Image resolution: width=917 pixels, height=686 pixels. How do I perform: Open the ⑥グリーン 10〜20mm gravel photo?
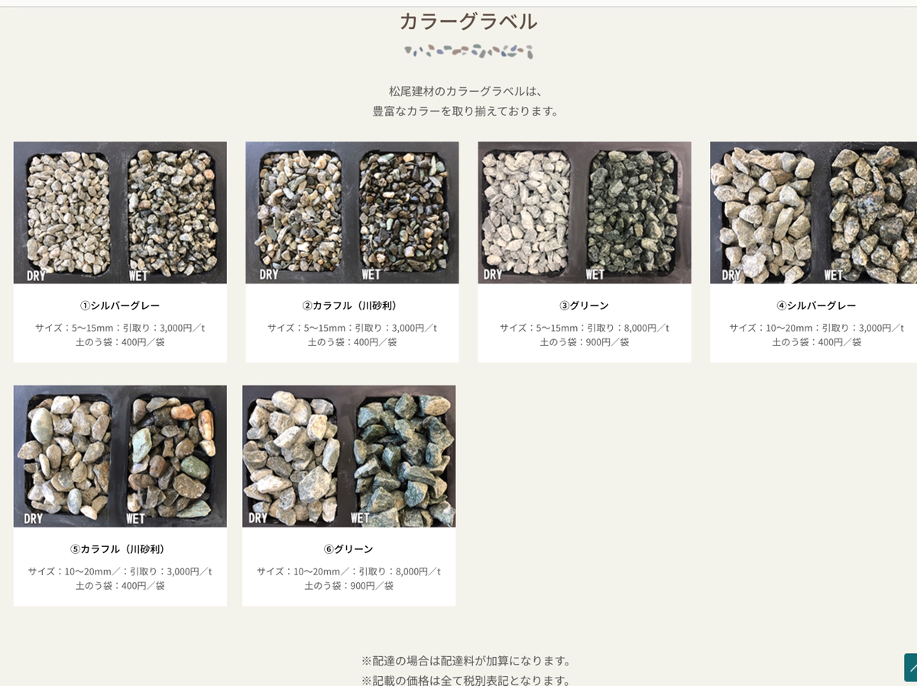click(x=349, y=456)
